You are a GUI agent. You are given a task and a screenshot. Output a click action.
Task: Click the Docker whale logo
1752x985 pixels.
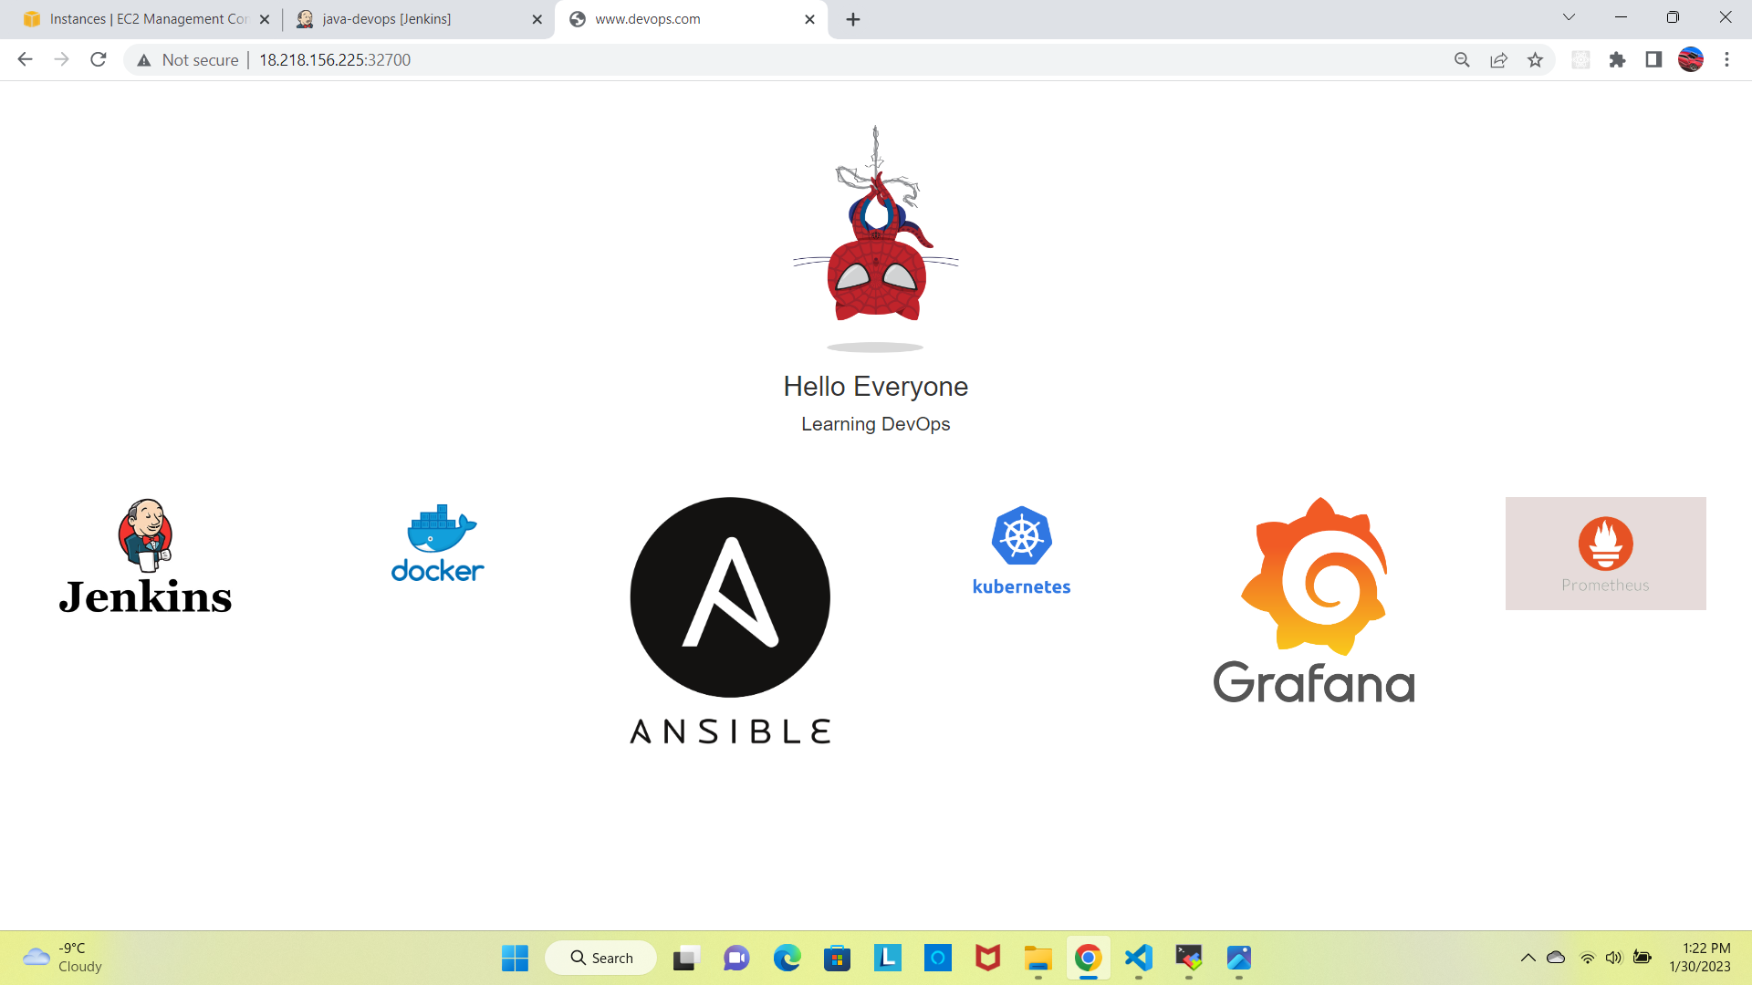click(438, 543)
